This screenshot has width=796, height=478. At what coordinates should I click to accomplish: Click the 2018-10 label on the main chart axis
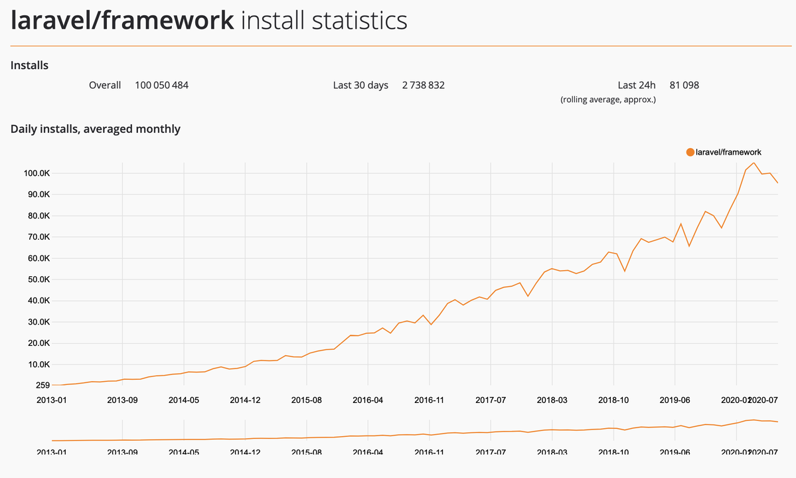click(x=613, y=400)
